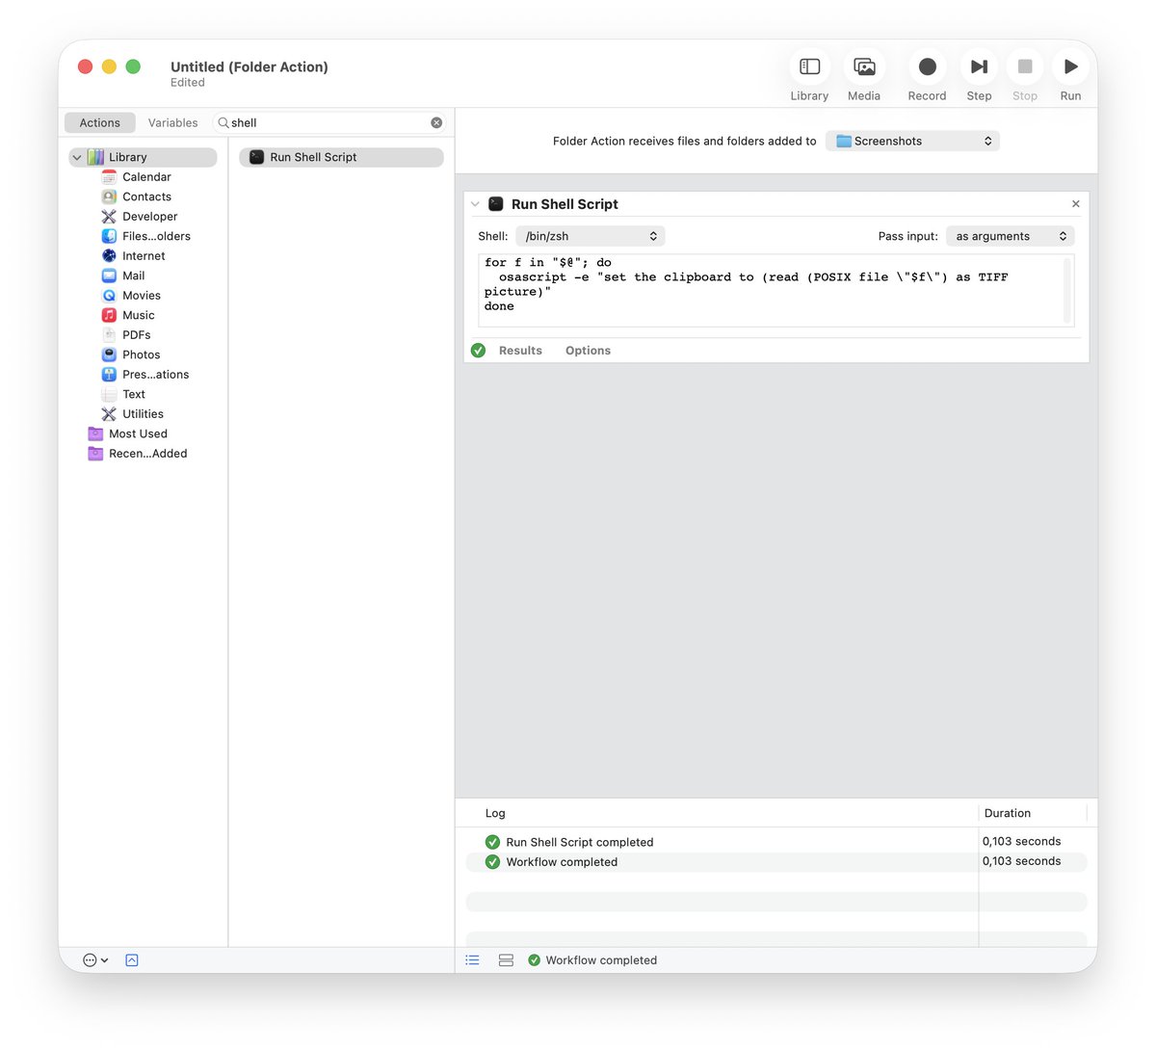Click the Run Shell Script action title

tap(565, 204)
